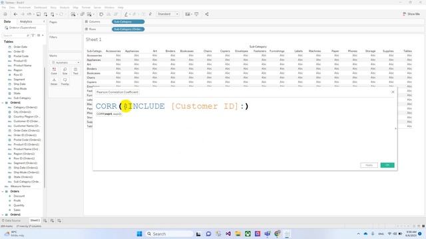The height and width of the screenshot is (239, 426).
Task: Open the Worksheet menu
Action: [25, 7]
